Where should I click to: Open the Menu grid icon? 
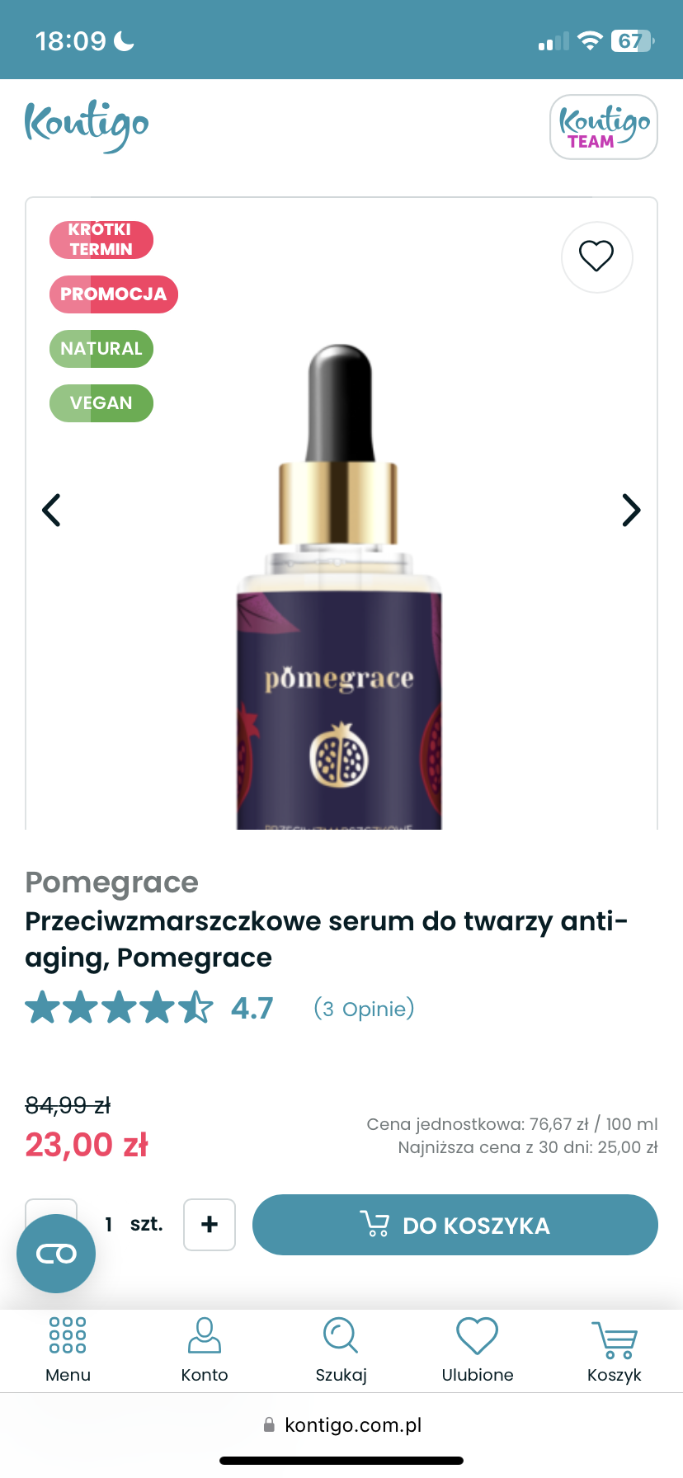click(68, 1350)
